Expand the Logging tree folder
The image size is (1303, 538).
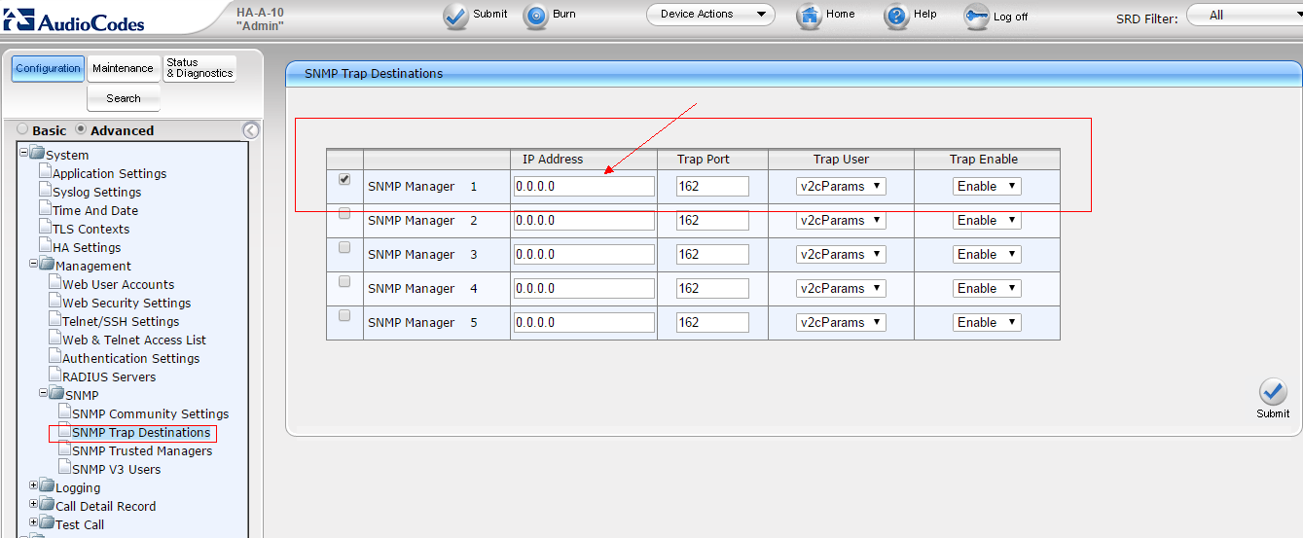[34, 485]
